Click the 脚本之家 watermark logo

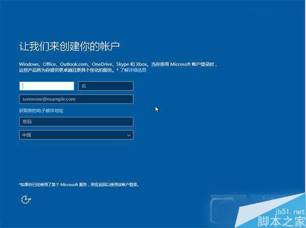pyautogui.click(x=283, y=221)
